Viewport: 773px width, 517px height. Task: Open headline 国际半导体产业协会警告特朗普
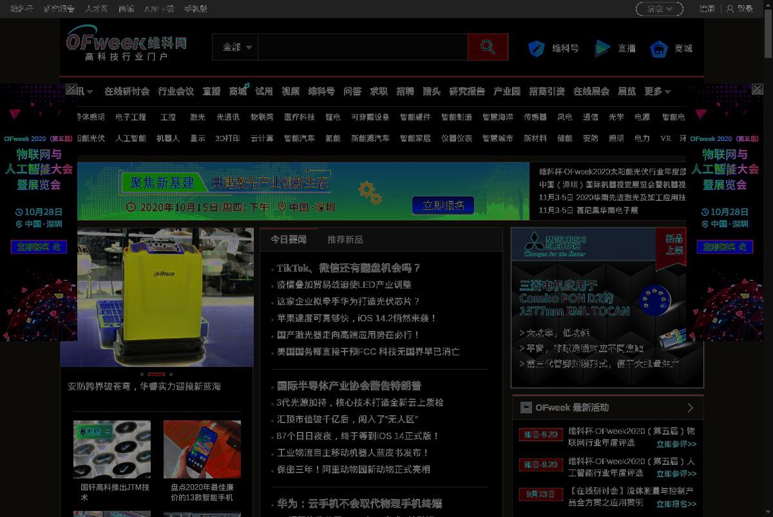pyautogui.click(x=349, y=385)
